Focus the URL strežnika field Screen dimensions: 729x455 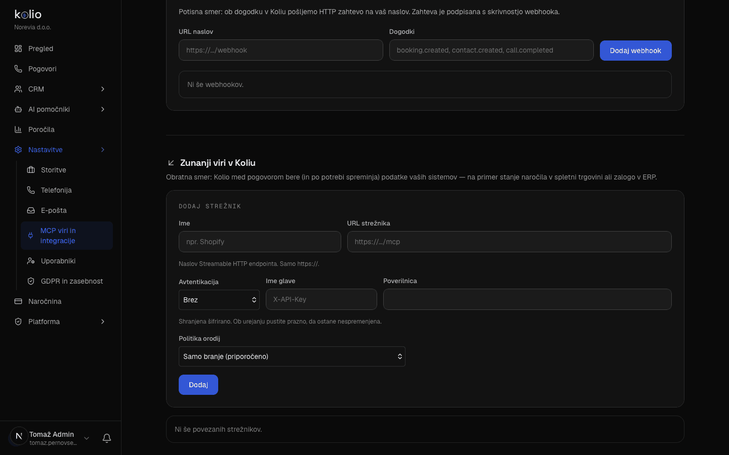coord(509,242)
